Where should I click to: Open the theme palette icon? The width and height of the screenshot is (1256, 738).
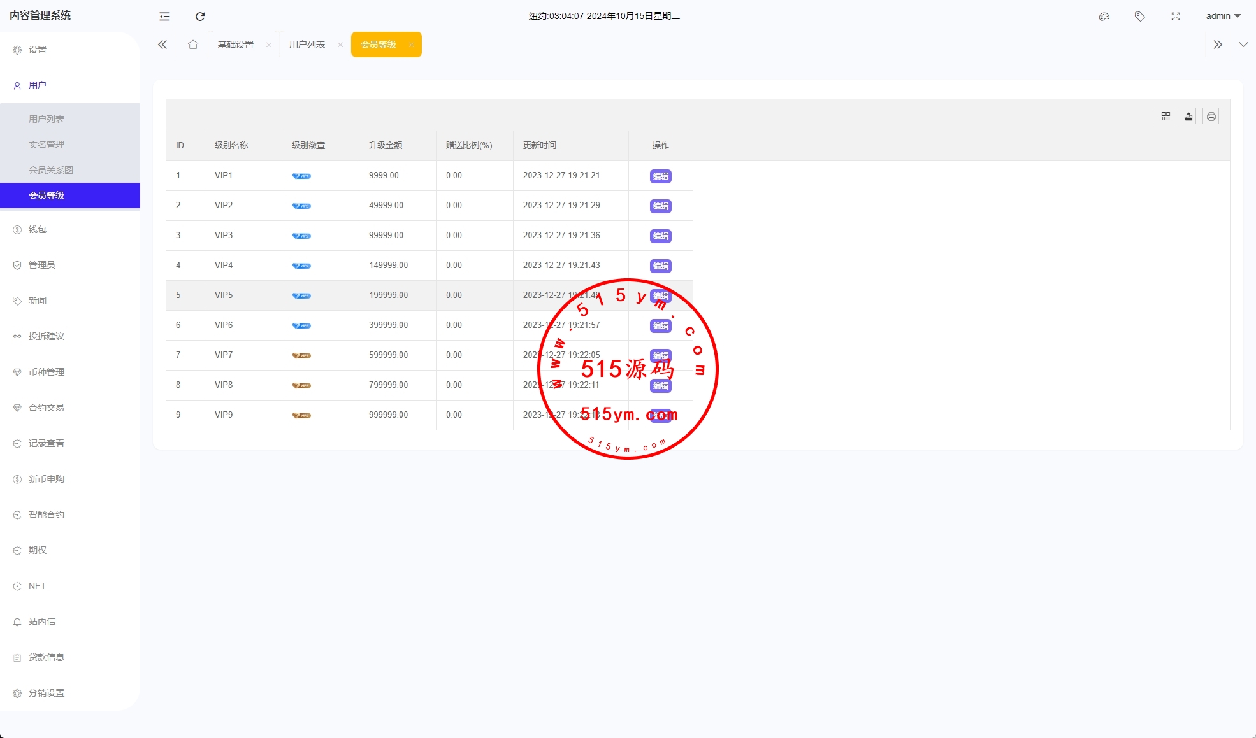coord(1104,17)
